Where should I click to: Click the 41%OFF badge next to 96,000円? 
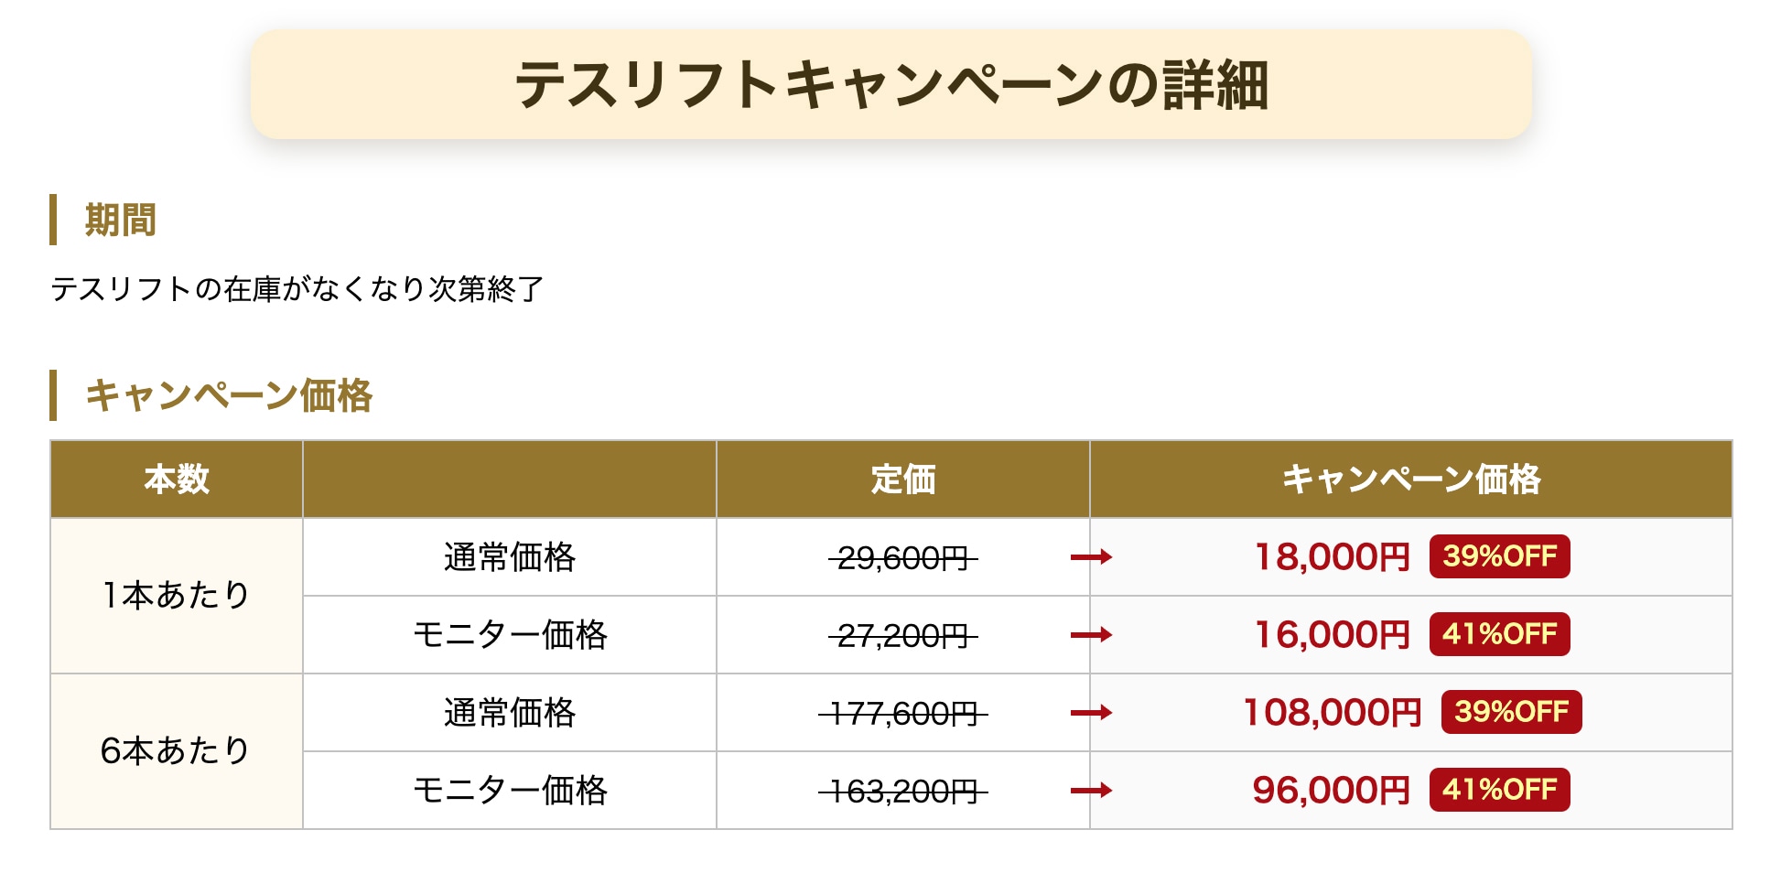pyautogui.click(x=1499, y=790)
